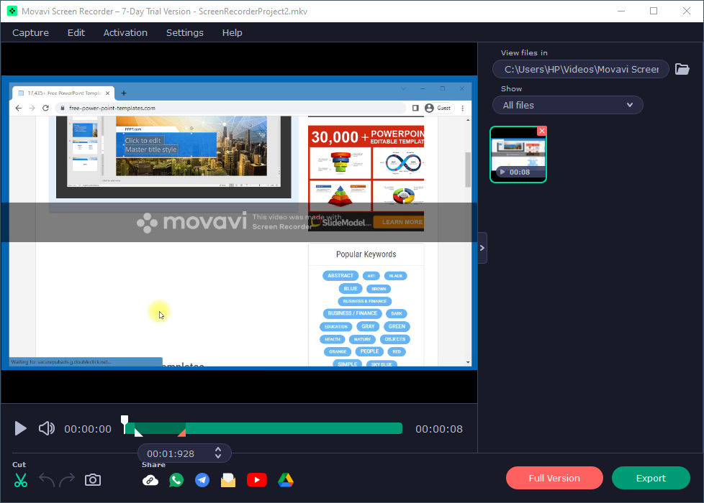
Task: Redo the last edit
Action: [x=67, y=480]
